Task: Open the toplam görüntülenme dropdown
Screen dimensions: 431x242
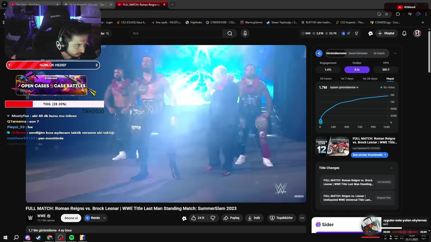Action: (344, 87)
